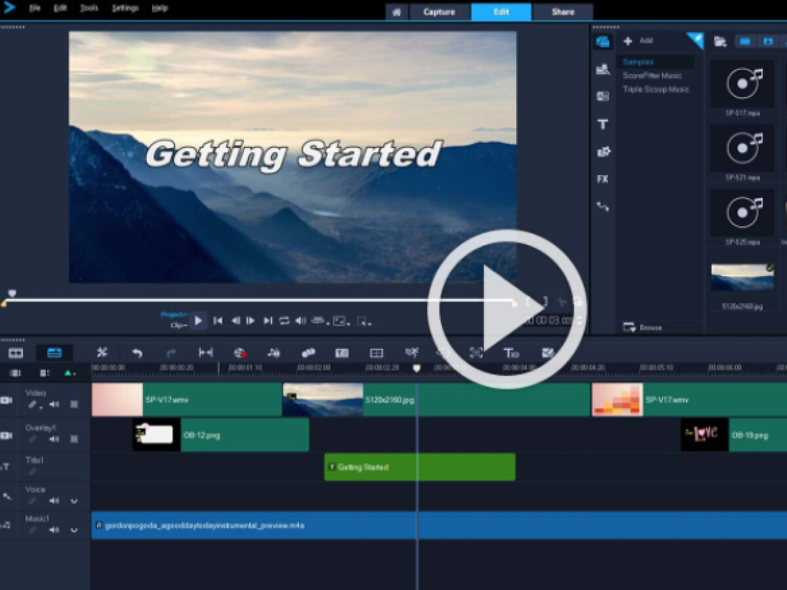This screenshot has height=590, width=787.
Task: Open the Transitions panel
Action: coord(603,69)
